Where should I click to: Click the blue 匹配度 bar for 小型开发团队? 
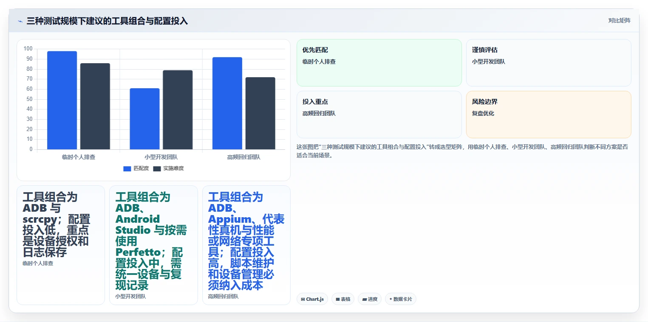[x=144, y=119]
